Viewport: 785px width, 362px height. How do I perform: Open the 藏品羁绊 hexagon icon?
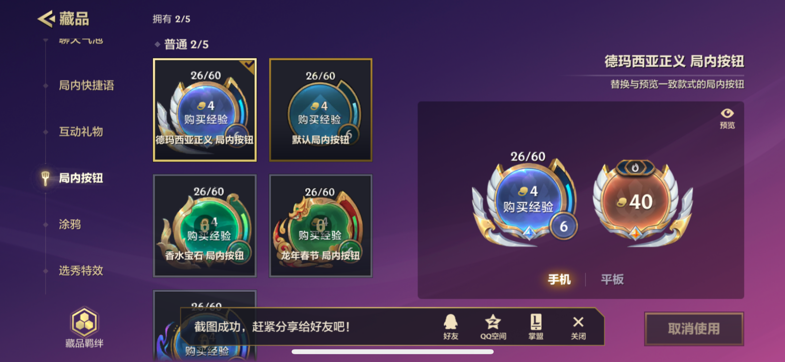(x=84, y=322)
